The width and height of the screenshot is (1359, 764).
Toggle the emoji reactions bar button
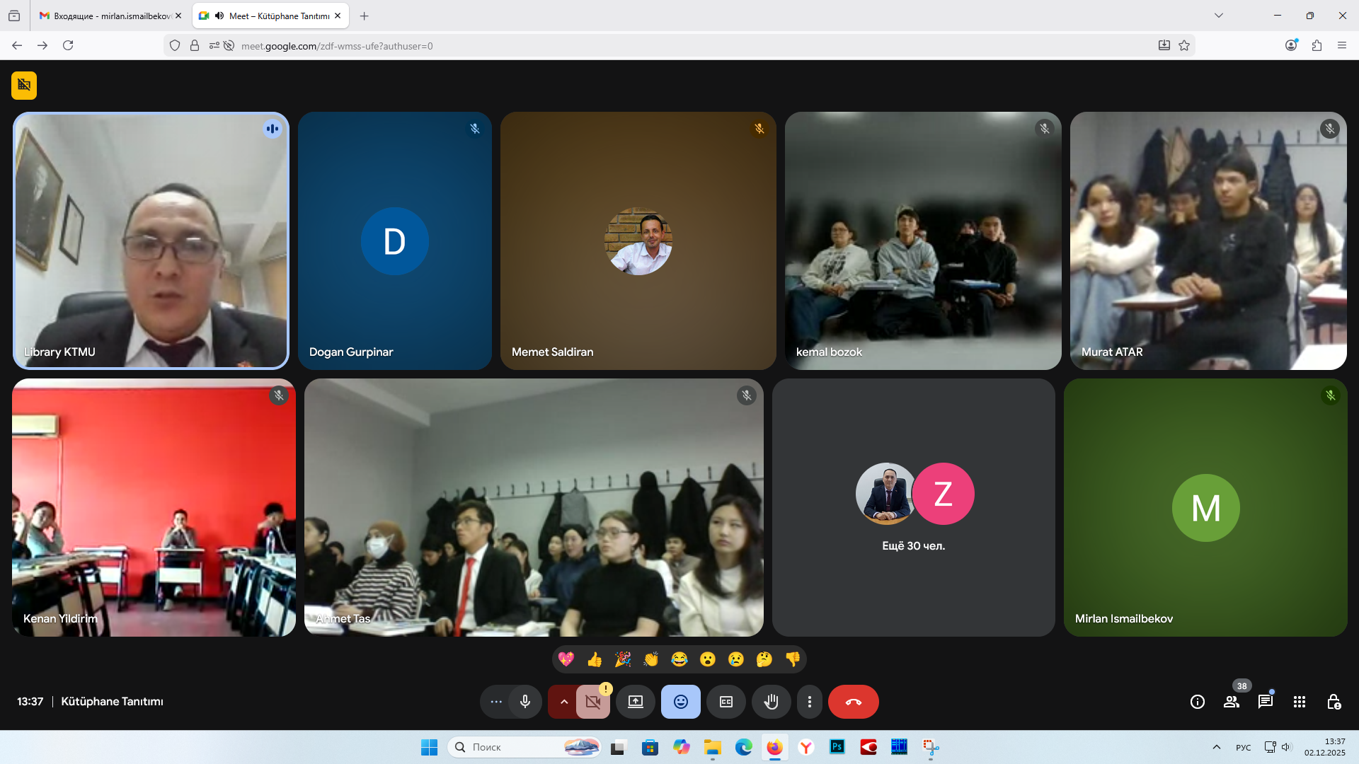[681, 702]
